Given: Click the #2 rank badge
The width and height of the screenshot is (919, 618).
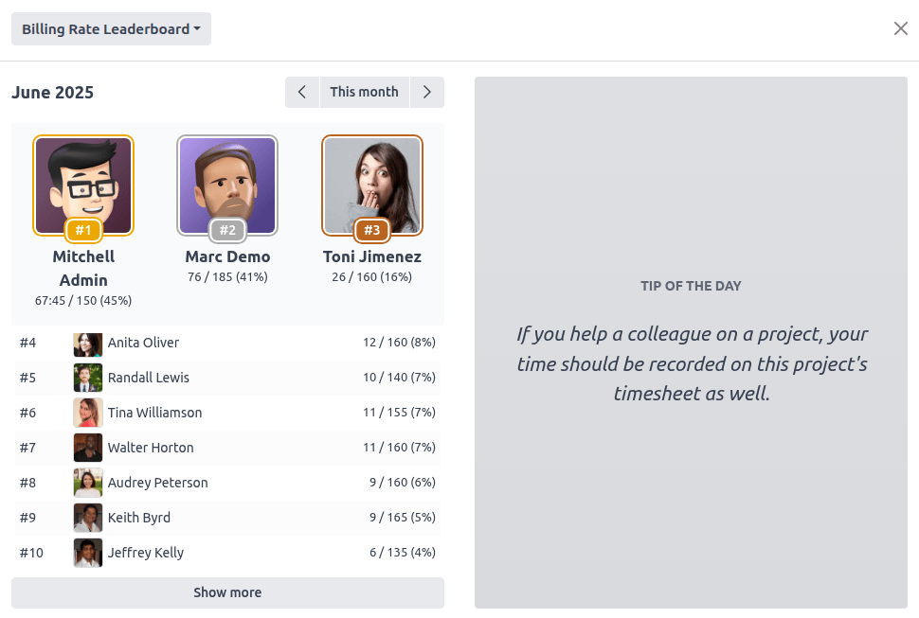Looking at the screenshot, I should pyautogui.click(x=227, y=230).
